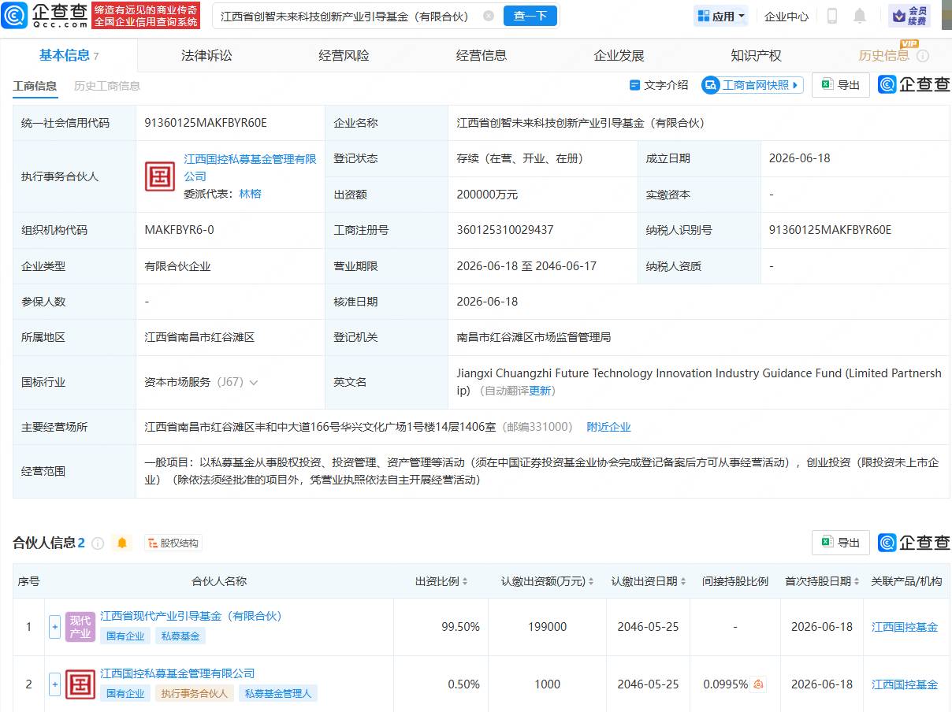Click 私募基金 tag in partner row 1
Screen dimensions: 952x712
[180, 636]
